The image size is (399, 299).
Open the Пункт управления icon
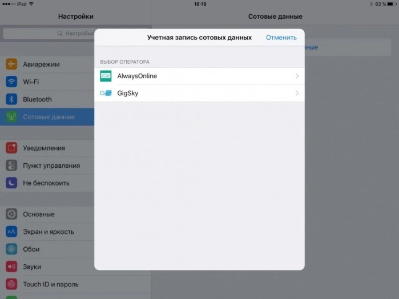(11, 165)
